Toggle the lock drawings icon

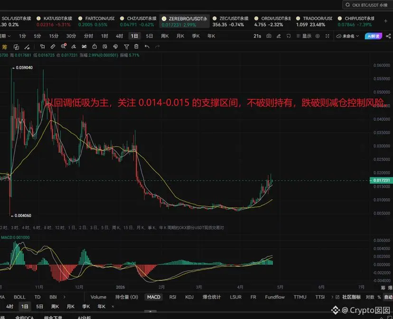point(94,47)
